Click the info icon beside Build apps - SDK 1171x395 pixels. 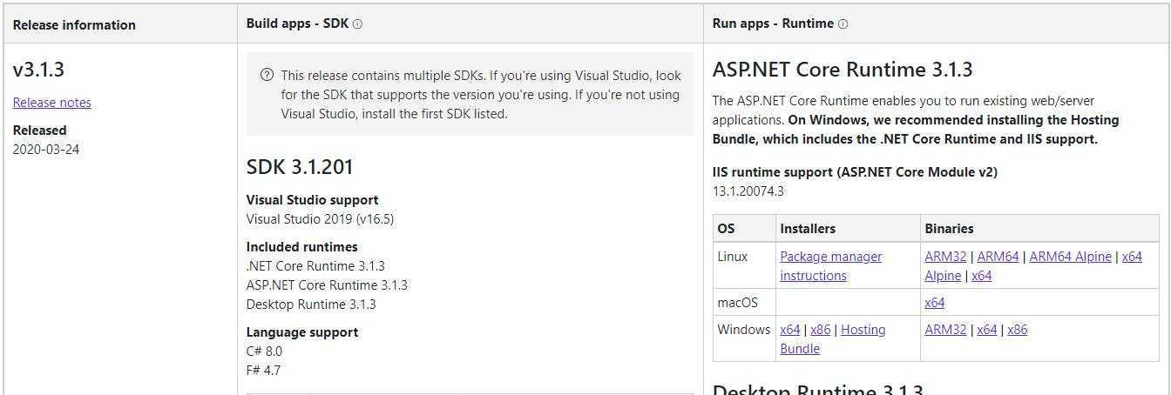[x=357, y=24]
